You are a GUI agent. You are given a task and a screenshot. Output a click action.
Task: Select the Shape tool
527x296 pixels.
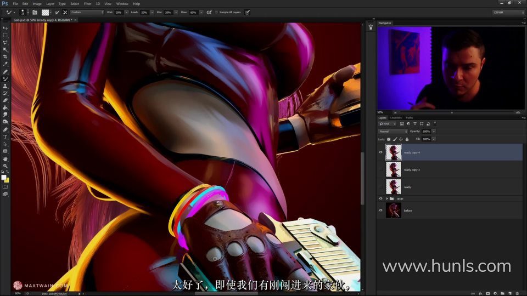click(x=5, y=151)
